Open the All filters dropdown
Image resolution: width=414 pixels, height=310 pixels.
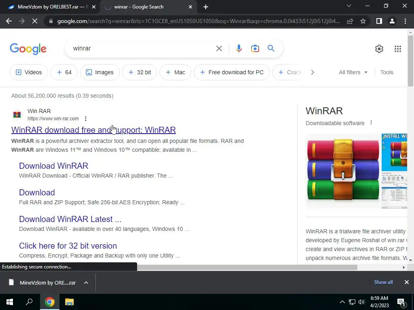pos(353,72)
